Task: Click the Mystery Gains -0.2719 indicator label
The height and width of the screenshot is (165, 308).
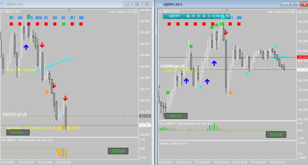Action: pyautogui.click(x=173, y=143)
